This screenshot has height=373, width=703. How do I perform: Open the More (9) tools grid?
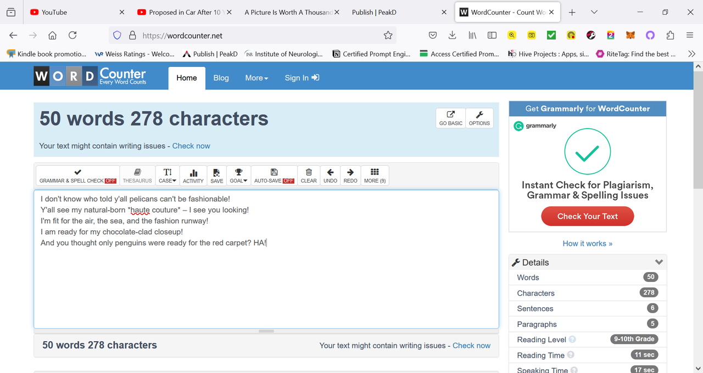[x=375, y=176]
